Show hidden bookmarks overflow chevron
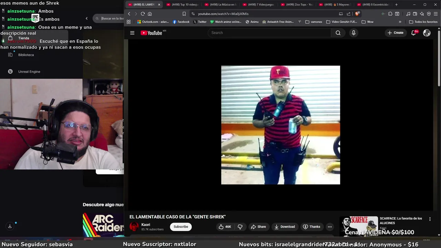The height and width of the screenshot is (248, 441). (400, 22)
